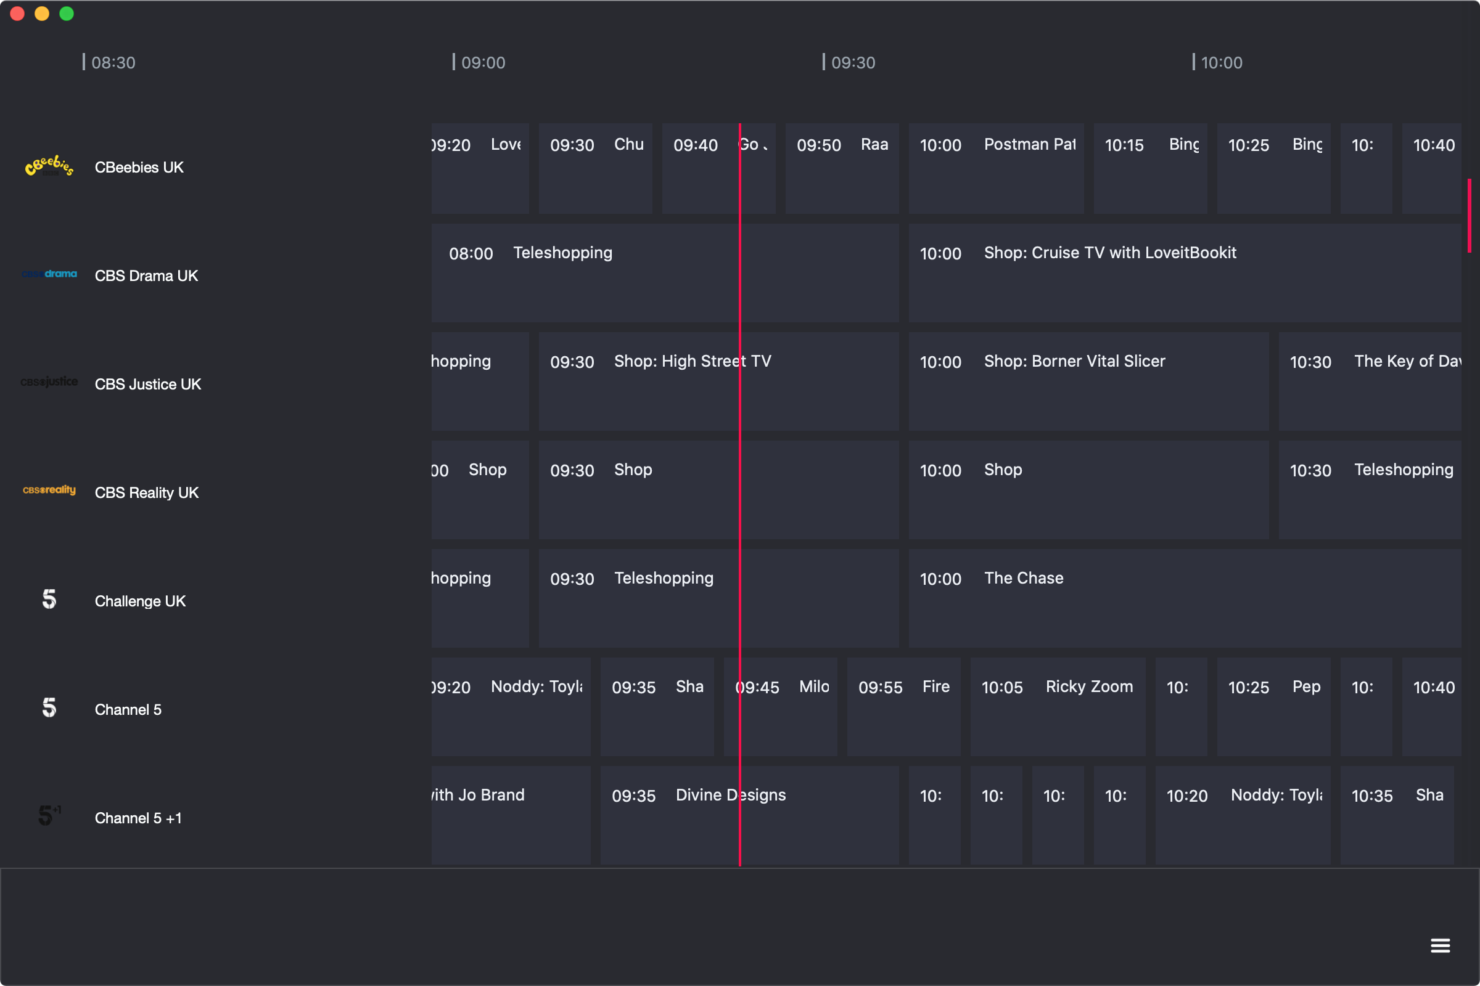Click the CBS Drama logo
The height and width of the screenshot is (986, 1480).
[49, 274]
